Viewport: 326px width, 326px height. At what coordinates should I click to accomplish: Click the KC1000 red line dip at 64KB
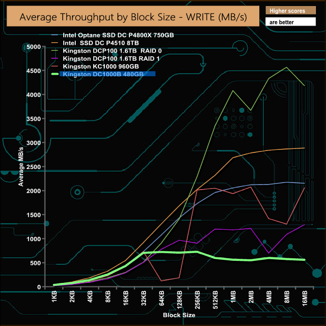pyautogui.click(x=161, y=281)
